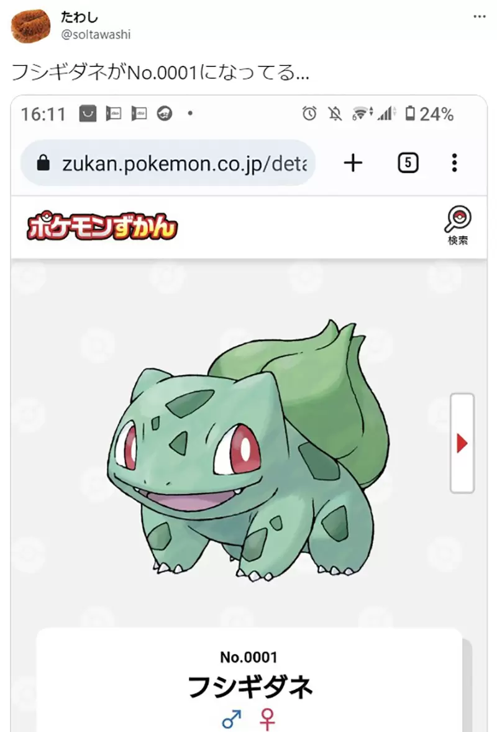
Task: Click the Wi-Fi status icon
Action: point(362,114)
